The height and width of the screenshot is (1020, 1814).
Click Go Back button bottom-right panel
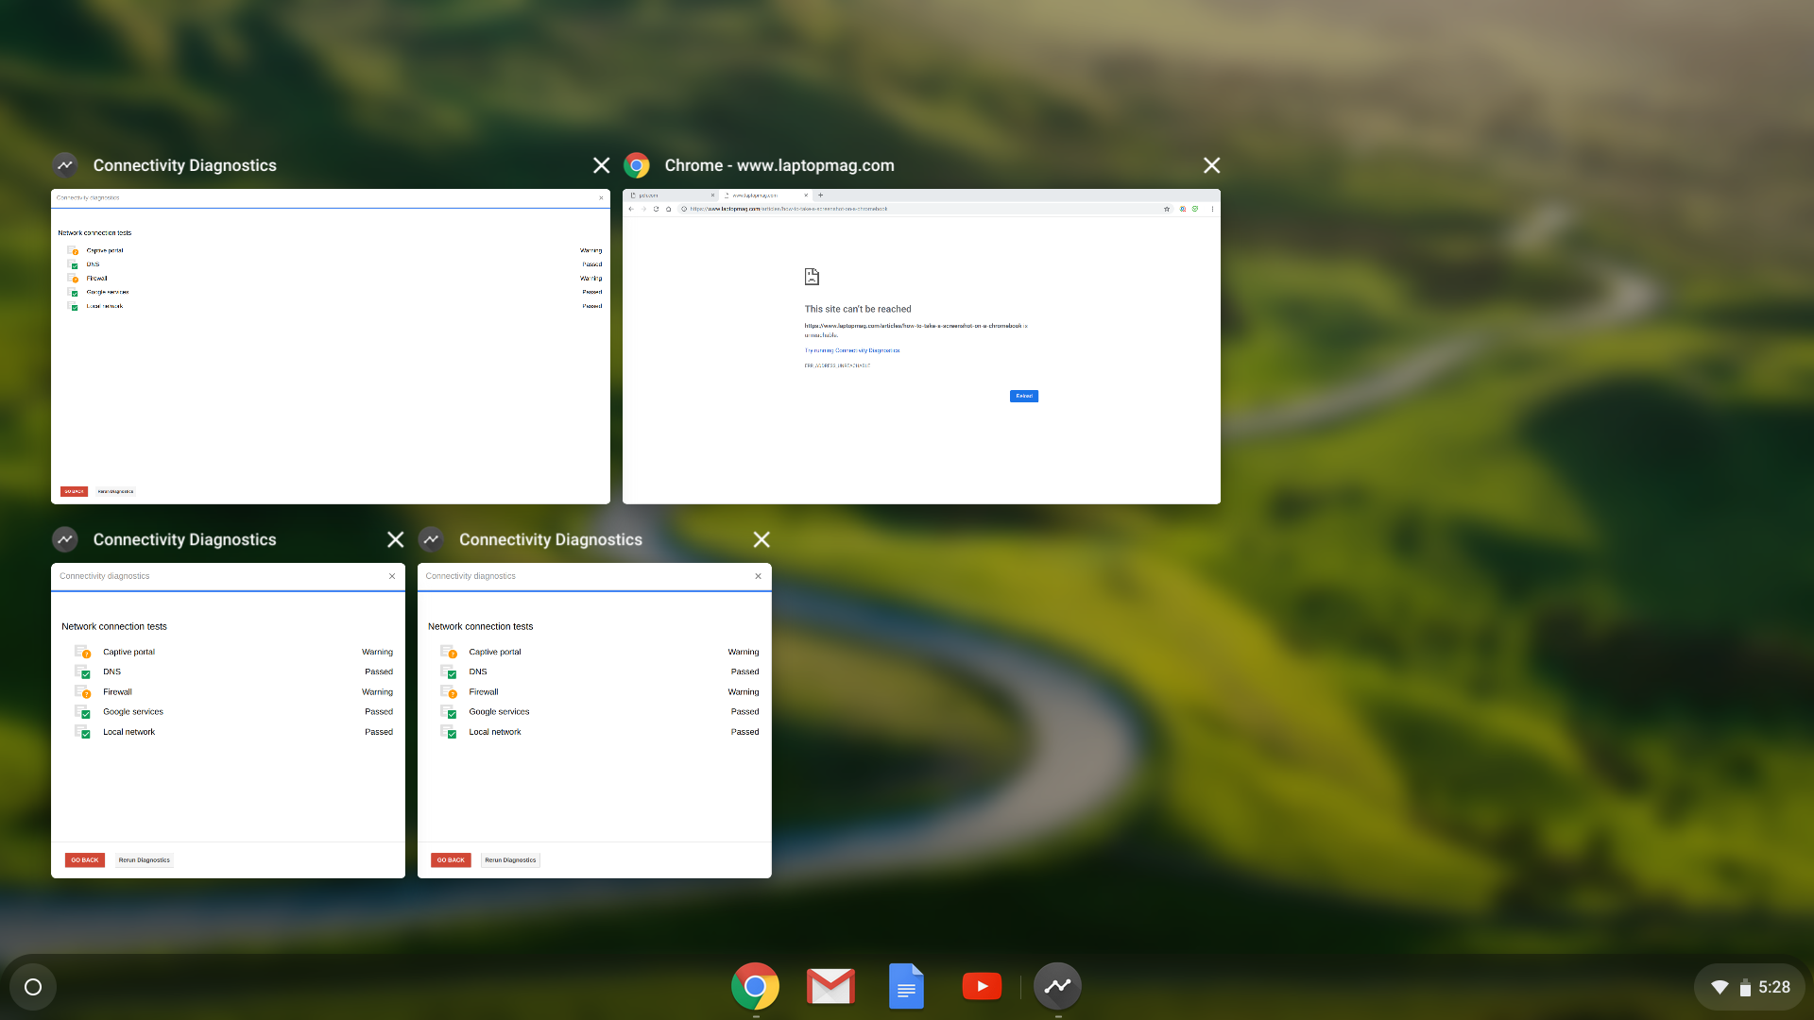pyautogui.click(x=451, y=859)
